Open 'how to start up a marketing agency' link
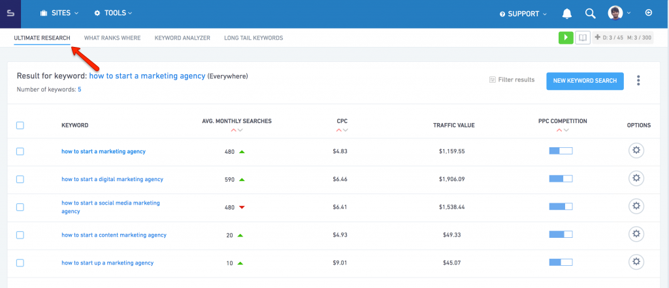The height and width of the screenshot is (288, 669). pos(108,263)
